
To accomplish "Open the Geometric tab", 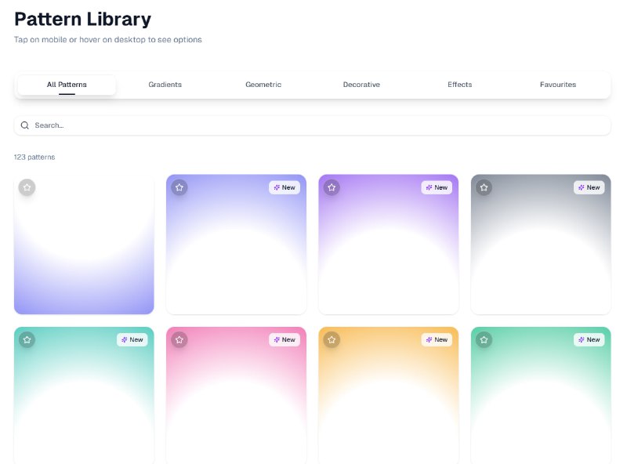I will coord(263,85).
